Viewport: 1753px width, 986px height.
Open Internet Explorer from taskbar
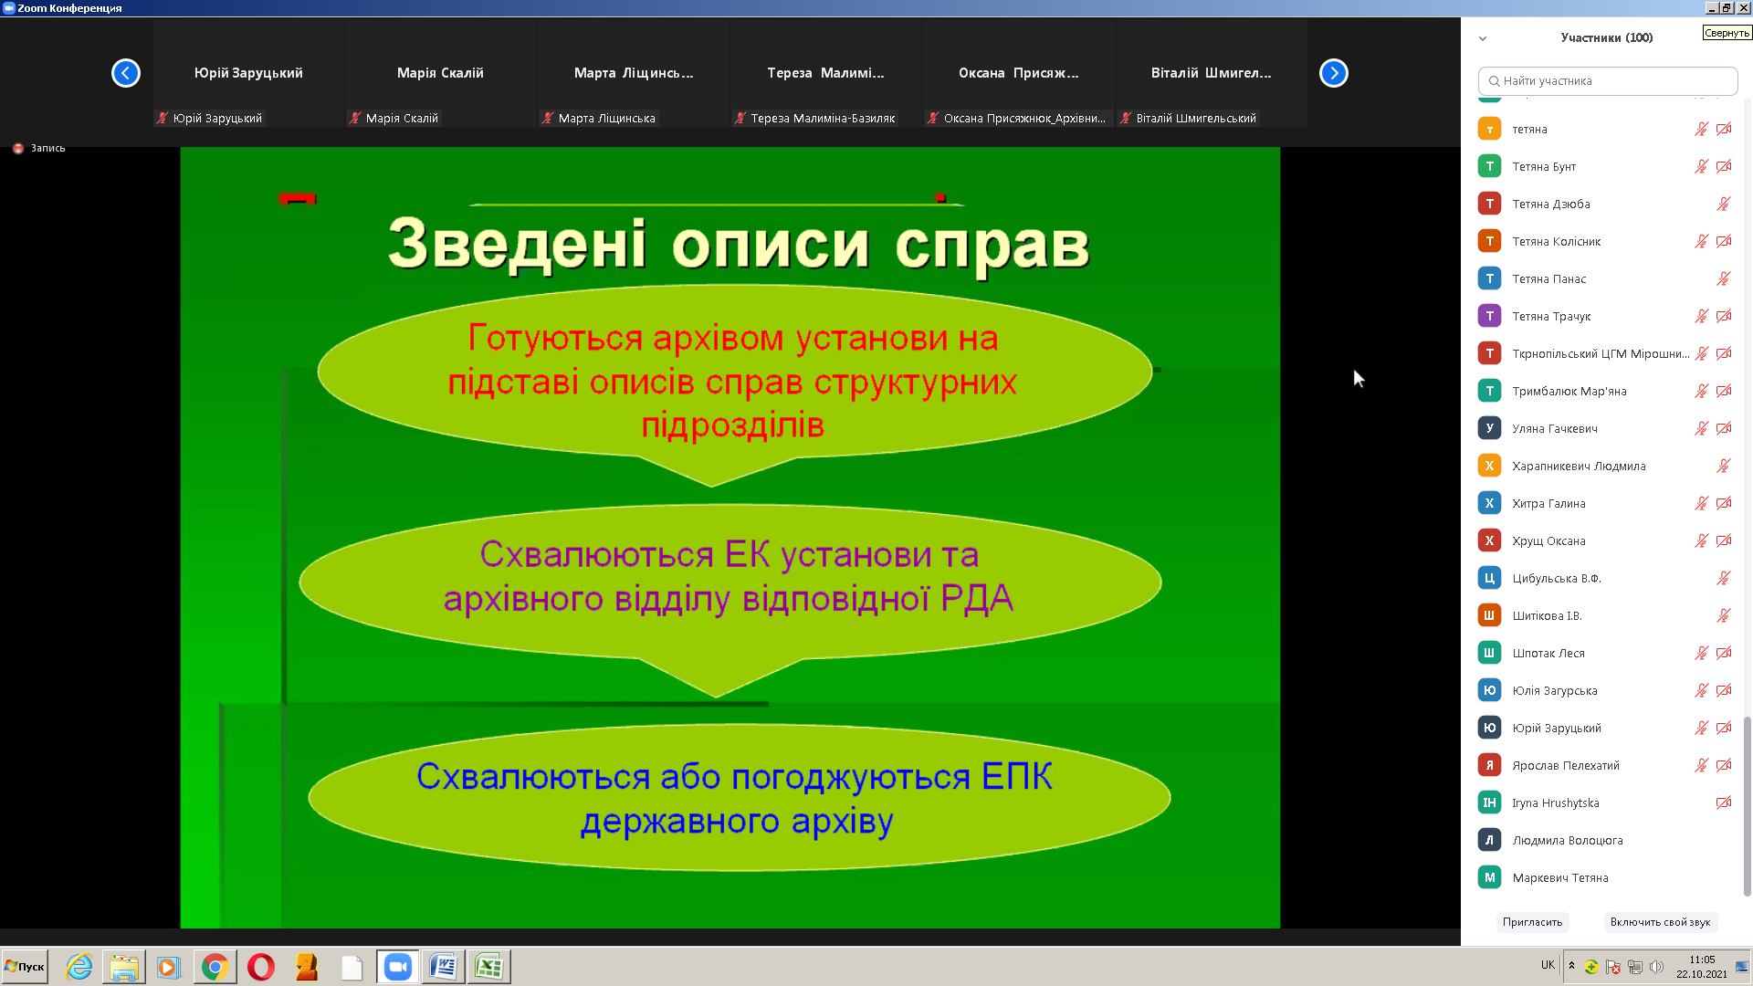pyautogui.click(x=79, y=967)
